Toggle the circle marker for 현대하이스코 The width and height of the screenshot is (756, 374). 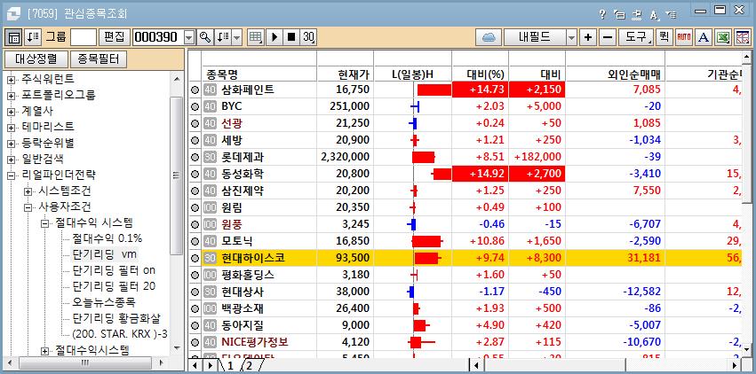click(x=195, y=258)
